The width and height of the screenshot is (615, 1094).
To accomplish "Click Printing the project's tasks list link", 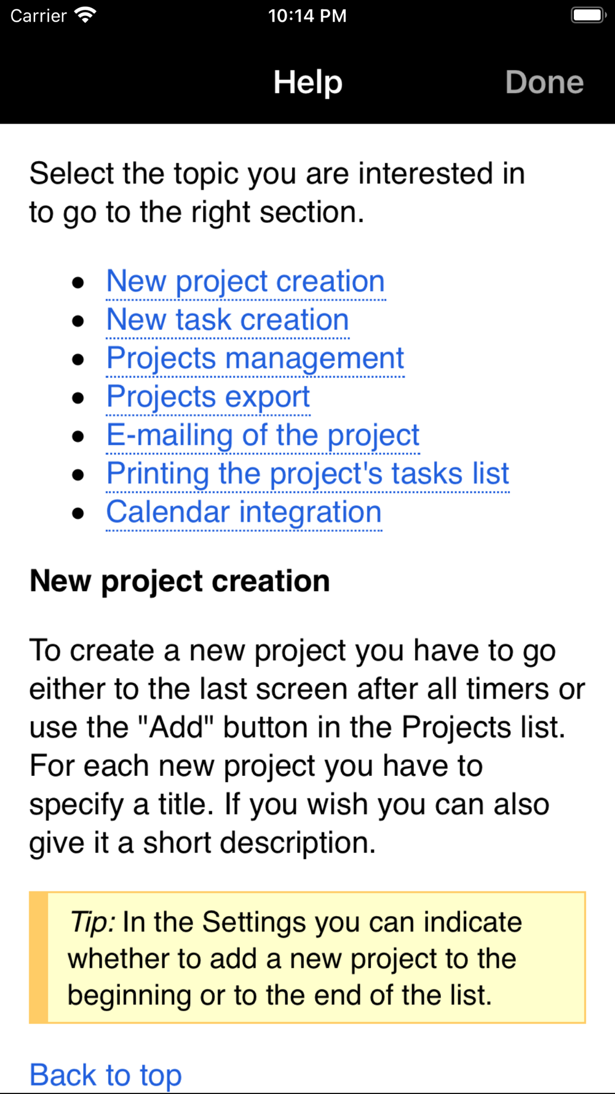I will tap(307, 474).
